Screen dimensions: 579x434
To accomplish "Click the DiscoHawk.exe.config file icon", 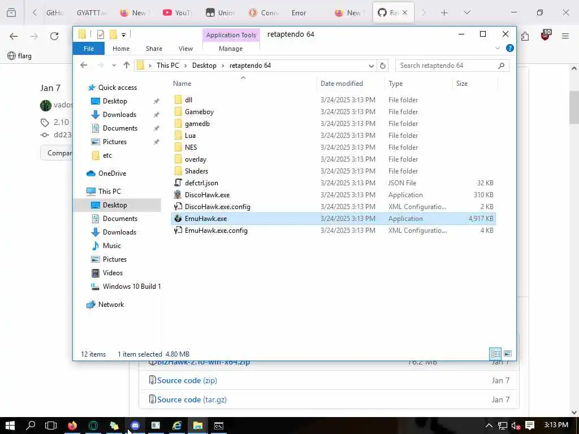I will tap(178, 207).
